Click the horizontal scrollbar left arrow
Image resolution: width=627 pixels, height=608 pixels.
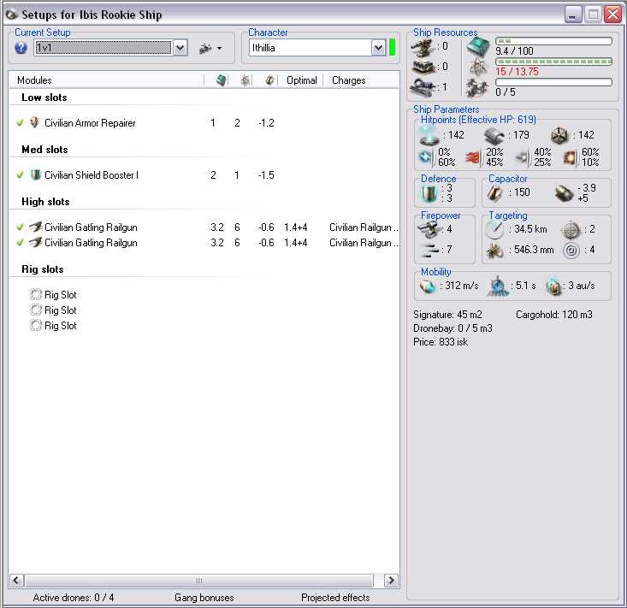point(16,580)
